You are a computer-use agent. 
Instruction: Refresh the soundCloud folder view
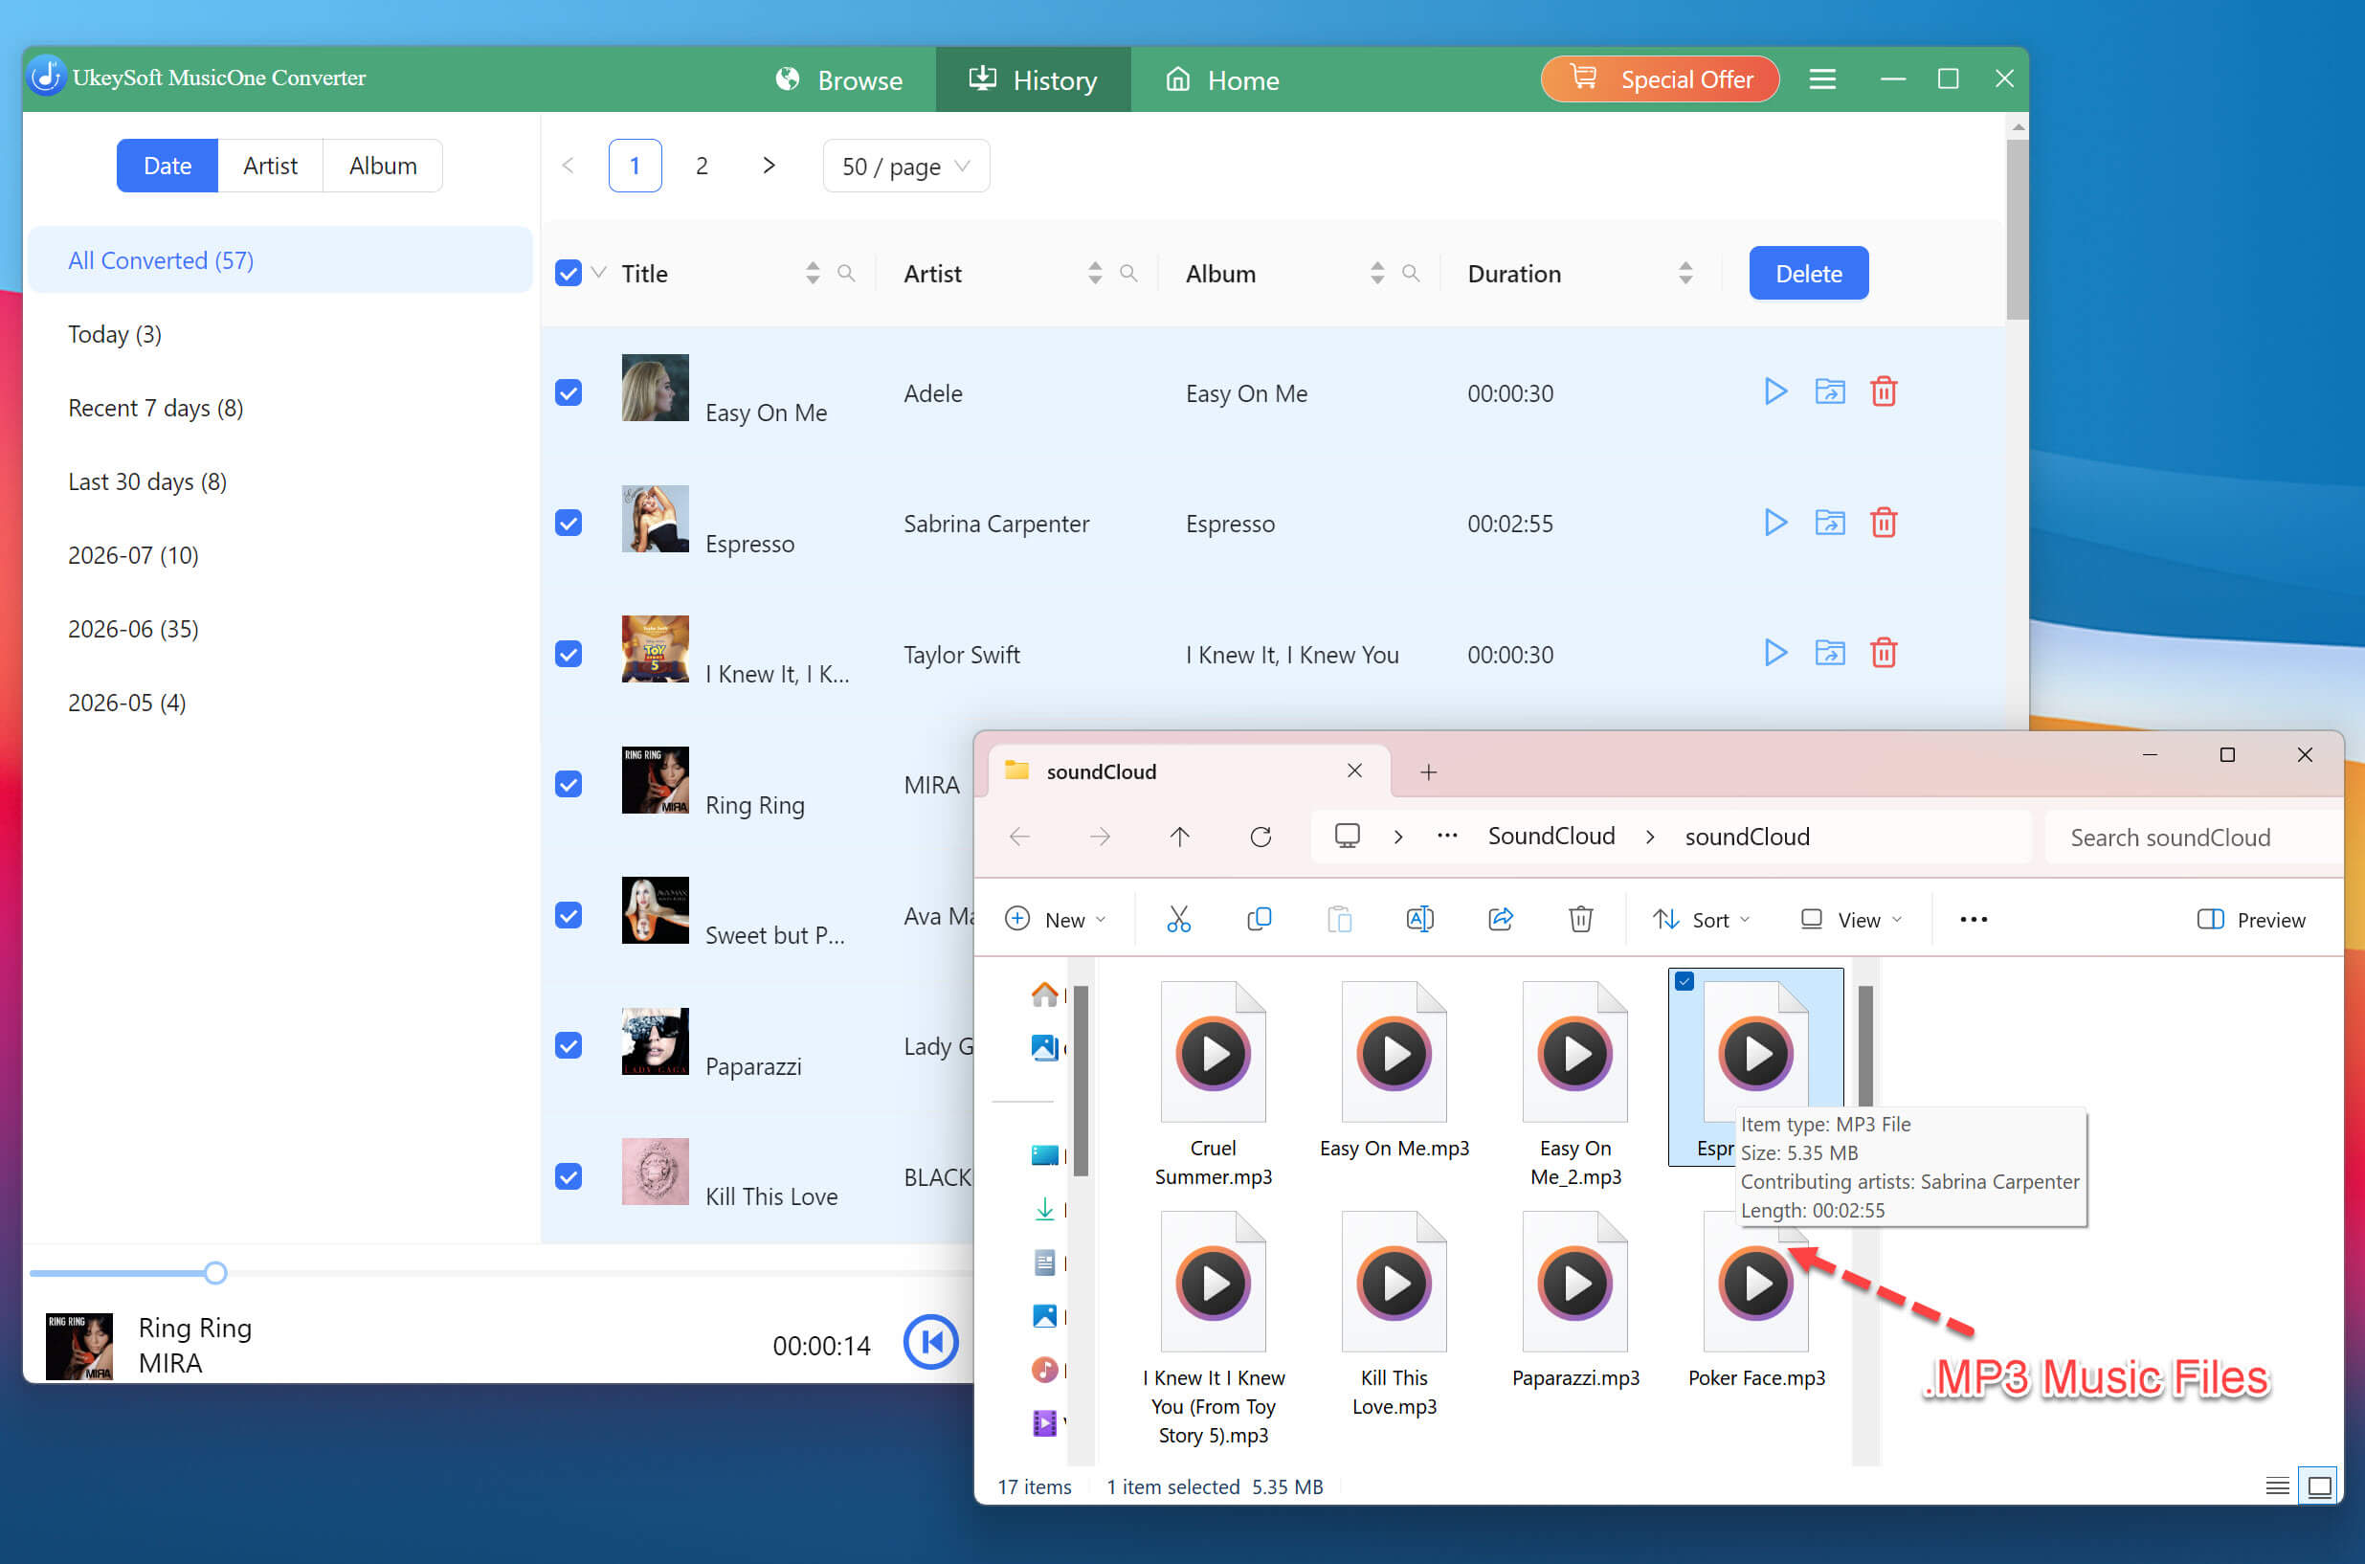click(1261, 837)
